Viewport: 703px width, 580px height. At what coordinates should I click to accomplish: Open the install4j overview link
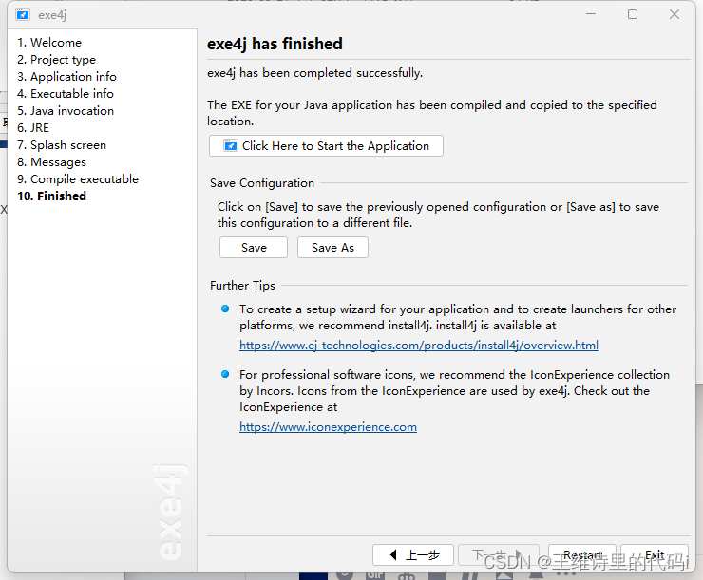[x=419, y=345]
